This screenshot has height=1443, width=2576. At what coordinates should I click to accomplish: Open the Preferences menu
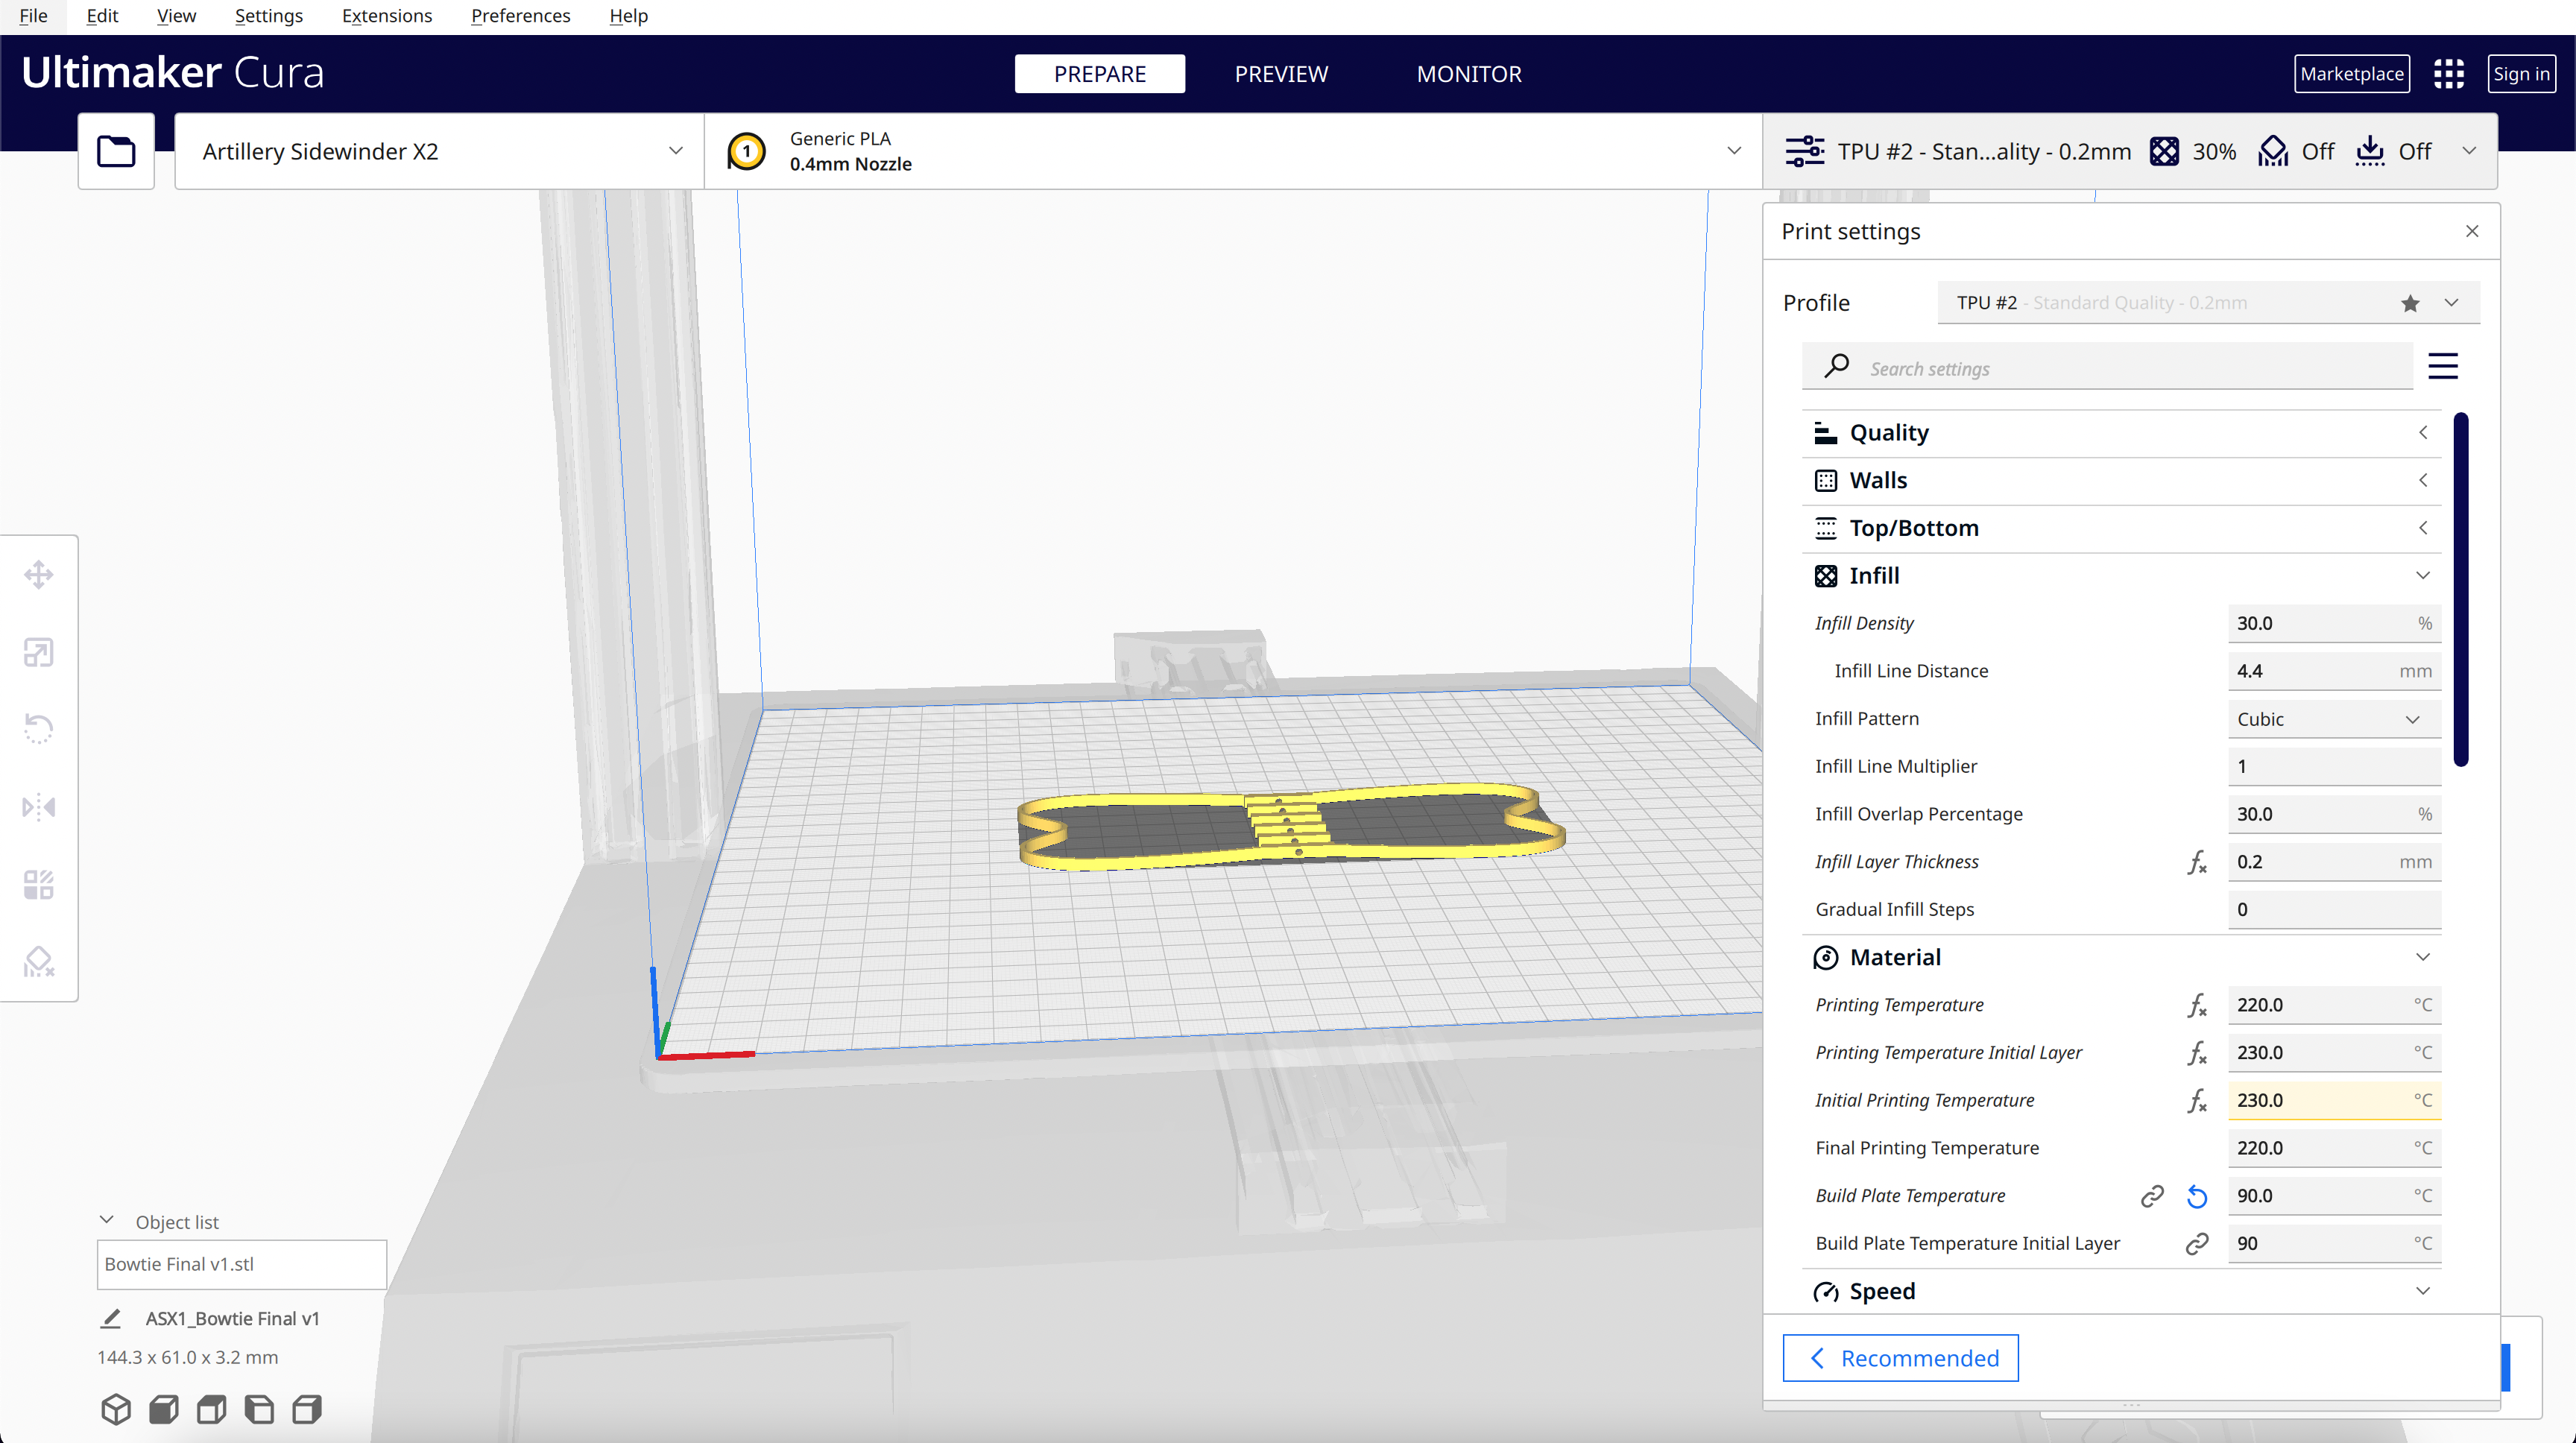click(x=520, y=16)
